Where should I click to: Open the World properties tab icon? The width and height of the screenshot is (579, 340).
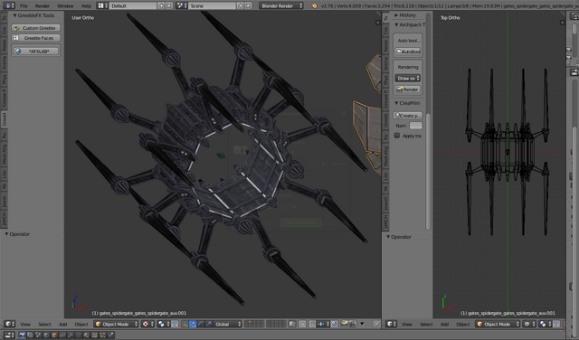(46, 335)
